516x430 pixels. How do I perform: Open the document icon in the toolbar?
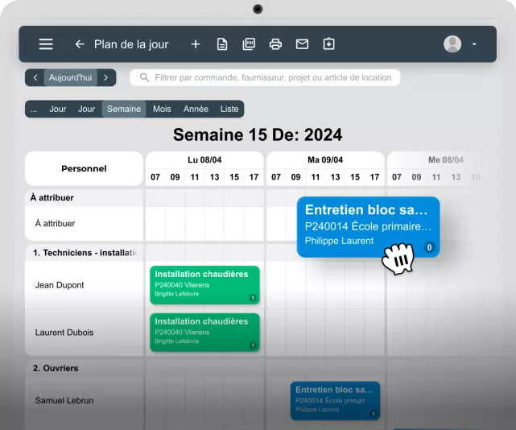coord(222,44)
